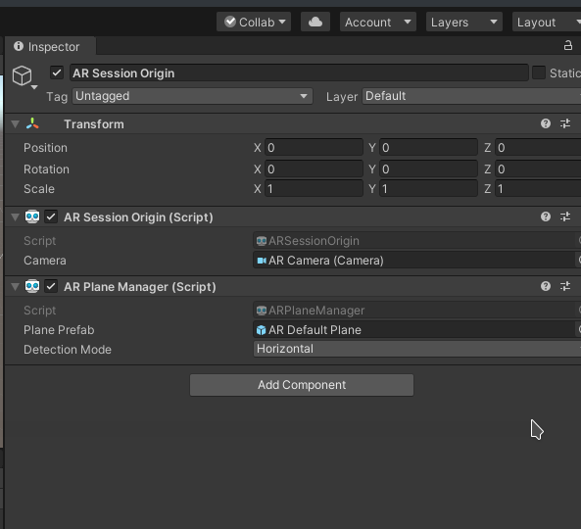
Task: Open the Collab menu
Action: tap(254, 22)
